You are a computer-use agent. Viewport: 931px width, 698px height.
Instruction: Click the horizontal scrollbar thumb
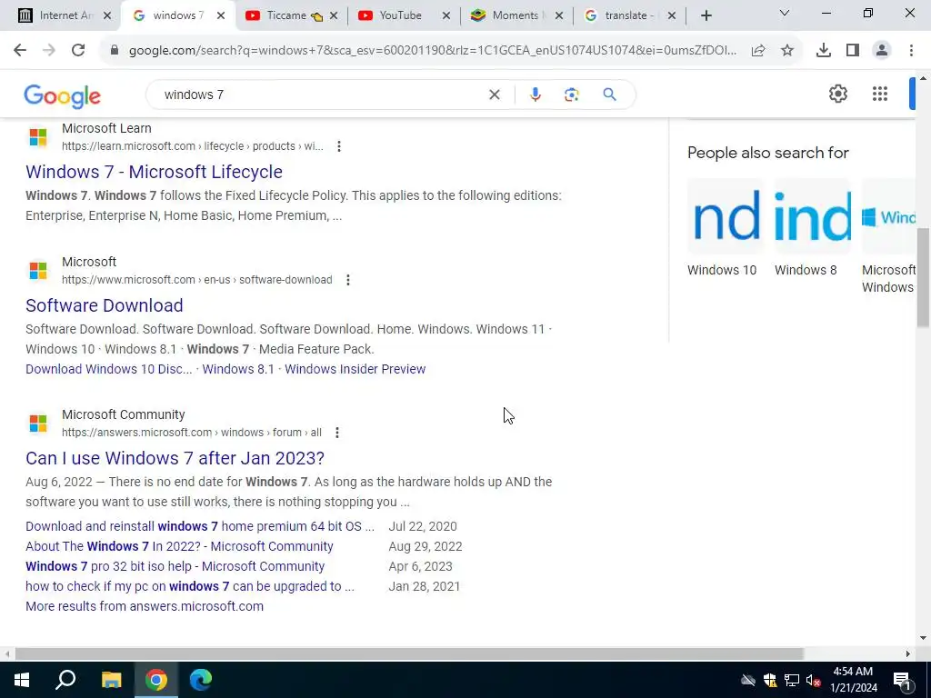pos(409,654)
